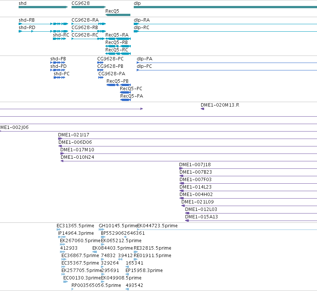The image size is (317, 291).
Task: Click the RecQ5-RB transcript glyph
Action: (x=118, y=46)
